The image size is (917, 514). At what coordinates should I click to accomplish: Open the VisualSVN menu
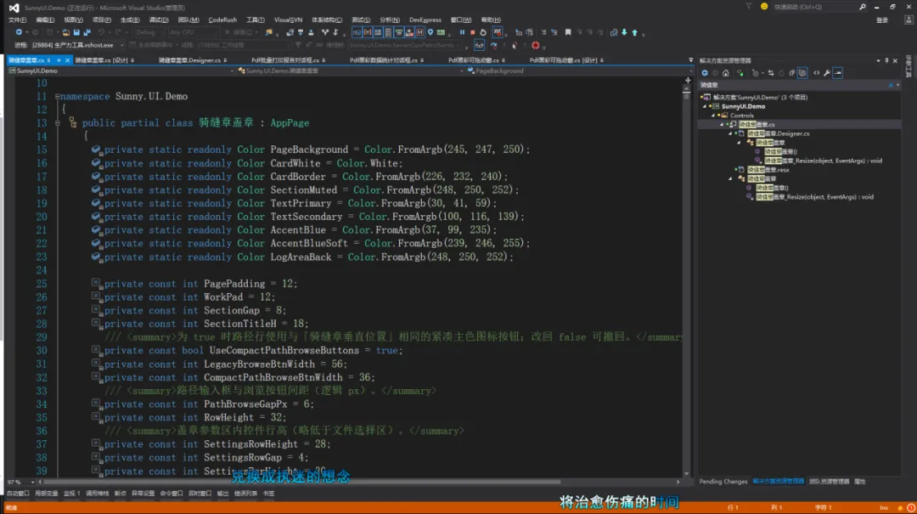[289, 20]
